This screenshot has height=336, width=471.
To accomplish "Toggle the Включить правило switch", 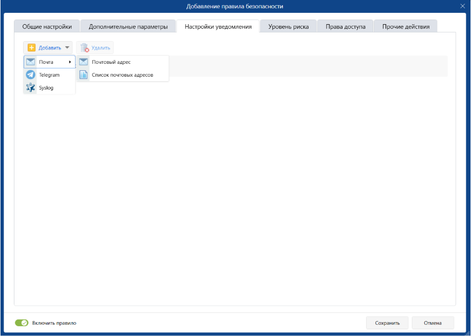I will (x=22, y=323).
